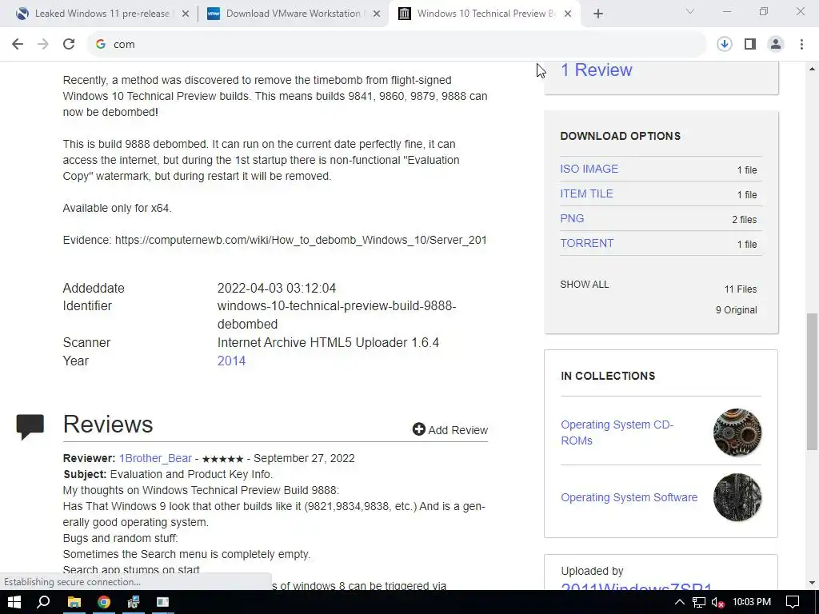Click 9 Original count text
Image resolution: width=819 pixels, height=614 pixels.
click(737, 309)
